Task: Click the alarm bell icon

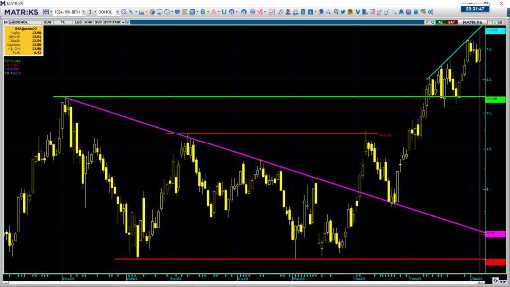Action: (x=401, y=12)
